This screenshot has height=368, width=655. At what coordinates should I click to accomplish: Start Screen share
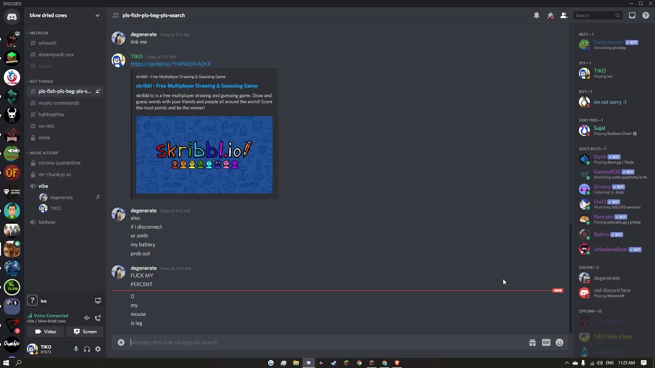tap(85, 332)
